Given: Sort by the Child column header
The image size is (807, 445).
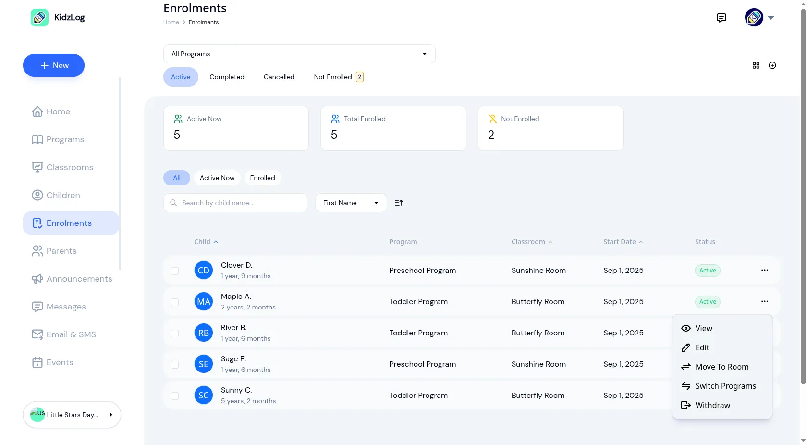Looking at the screenshot, I should tap(206, 242).
